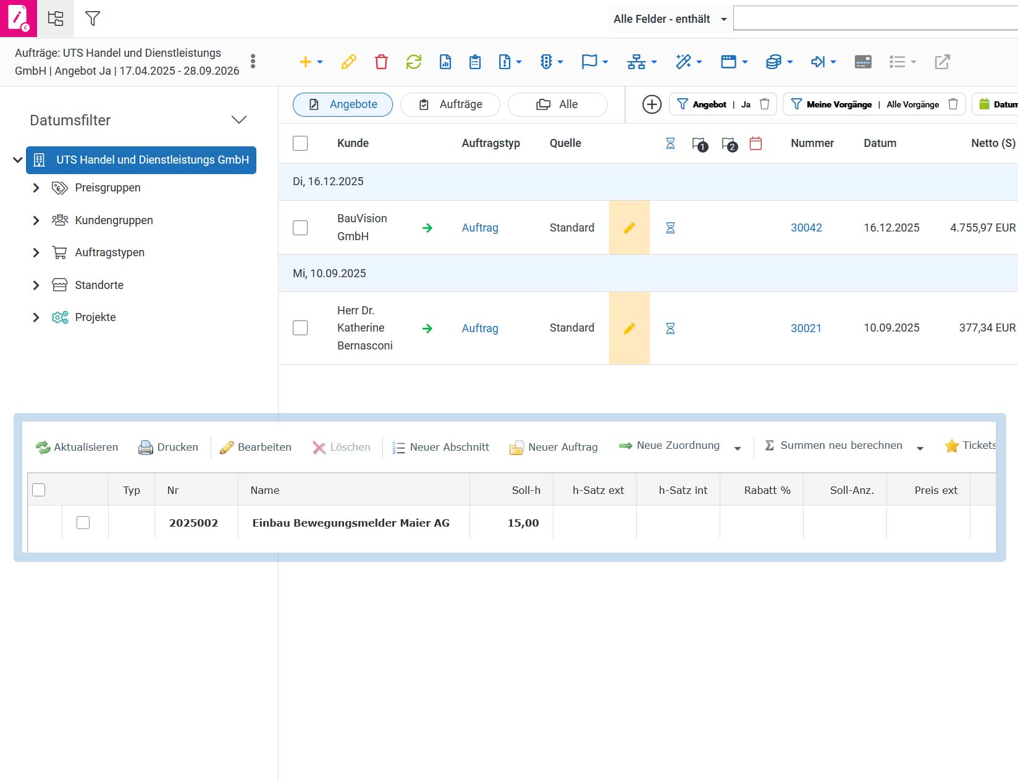This screenshot has width=1018, height=781.
Task: Click the Neuer Abschnitt button
Action: [440, 448]
